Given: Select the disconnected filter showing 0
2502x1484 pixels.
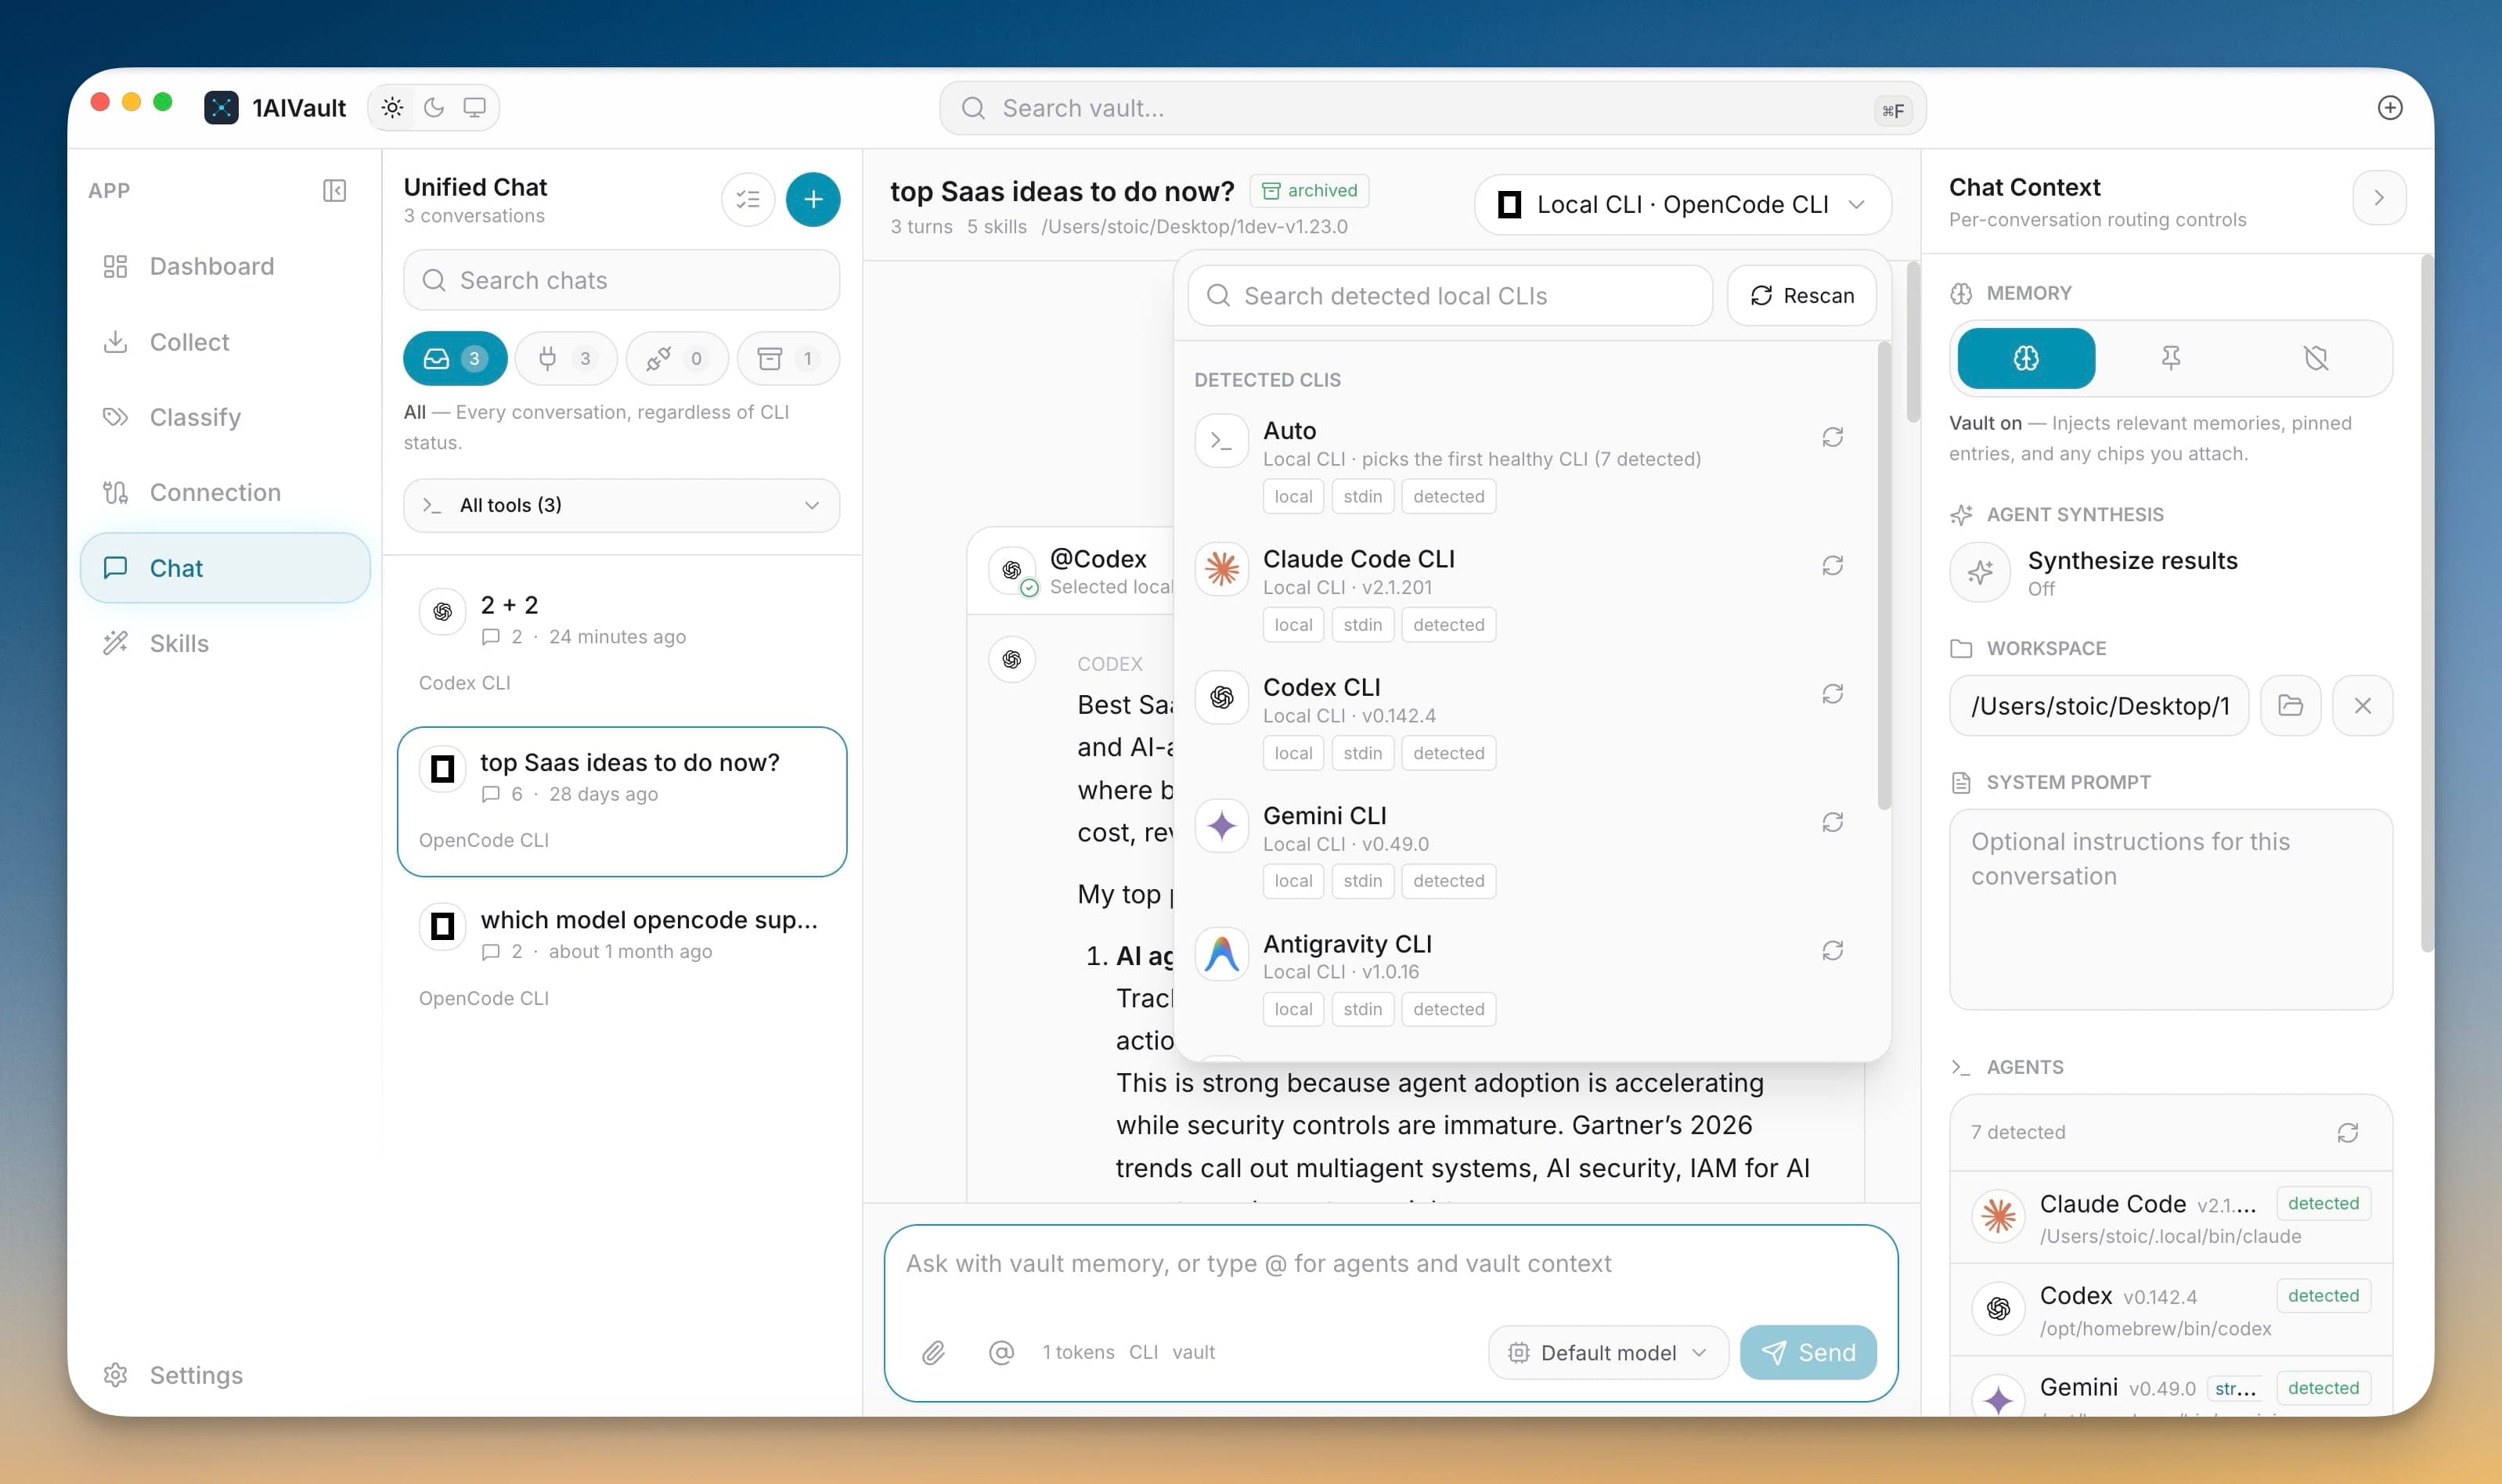Looking at the screenshot, I should [x=677, y=358].
